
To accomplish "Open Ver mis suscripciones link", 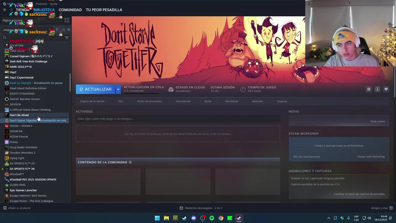I will point(307,157).
